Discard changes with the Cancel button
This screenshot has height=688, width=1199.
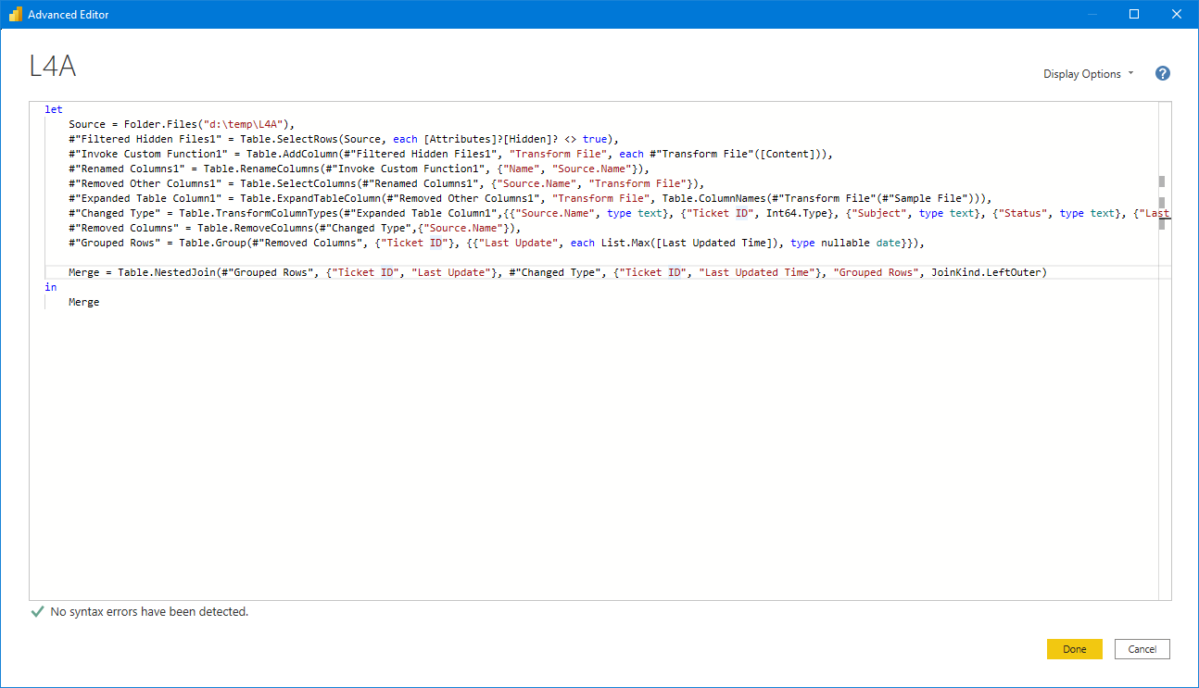pyautogui.click(x=1142, y=649)
